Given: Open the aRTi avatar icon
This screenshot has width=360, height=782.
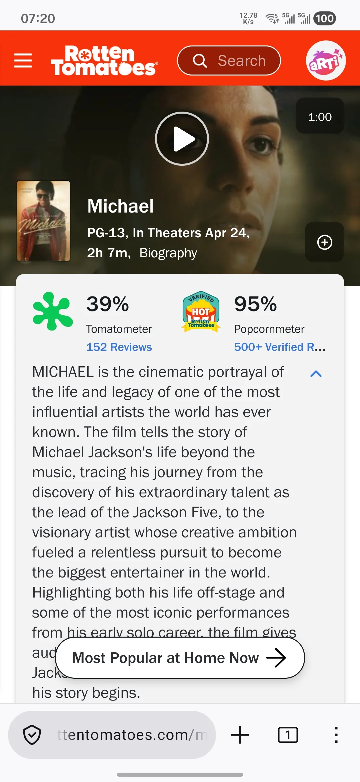Looking at the screenshot, I should click(326, 60).
